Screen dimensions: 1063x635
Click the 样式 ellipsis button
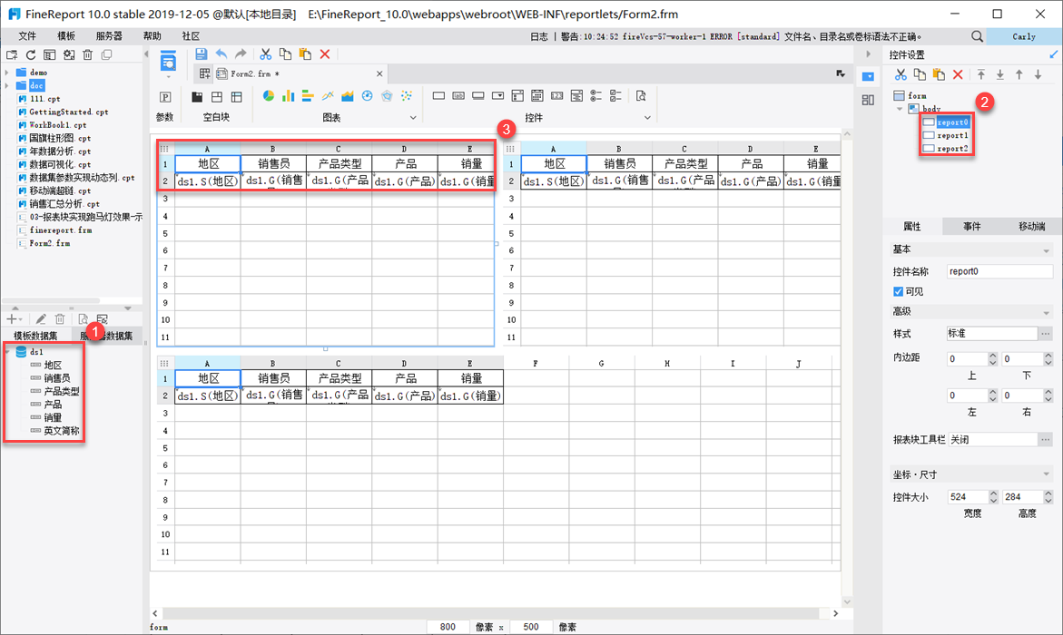pos(1046,334)
